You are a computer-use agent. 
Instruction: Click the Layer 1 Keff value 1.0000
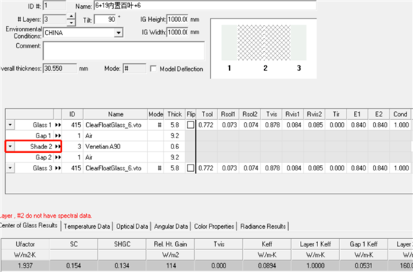[315, 265]
